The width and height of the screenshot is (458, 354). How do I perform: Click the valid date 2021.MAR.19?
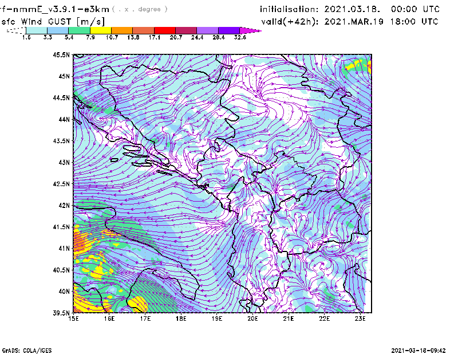point(354,22)
